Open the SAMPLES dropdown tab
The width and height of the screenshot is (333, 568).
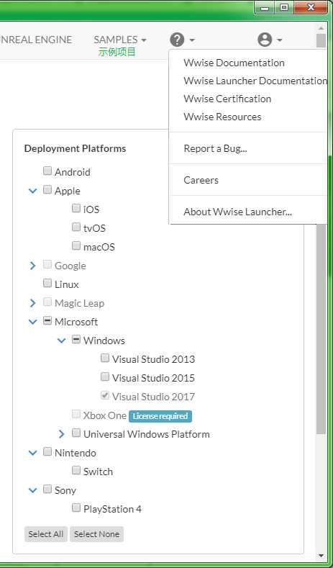(120, 40)
